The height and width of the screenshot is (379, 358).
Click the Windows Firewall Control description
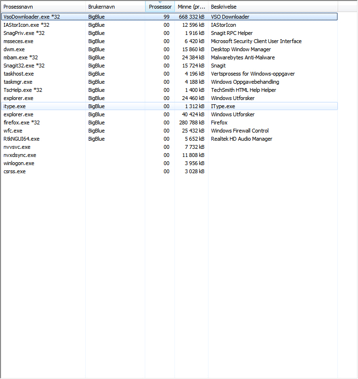(240, 131)
